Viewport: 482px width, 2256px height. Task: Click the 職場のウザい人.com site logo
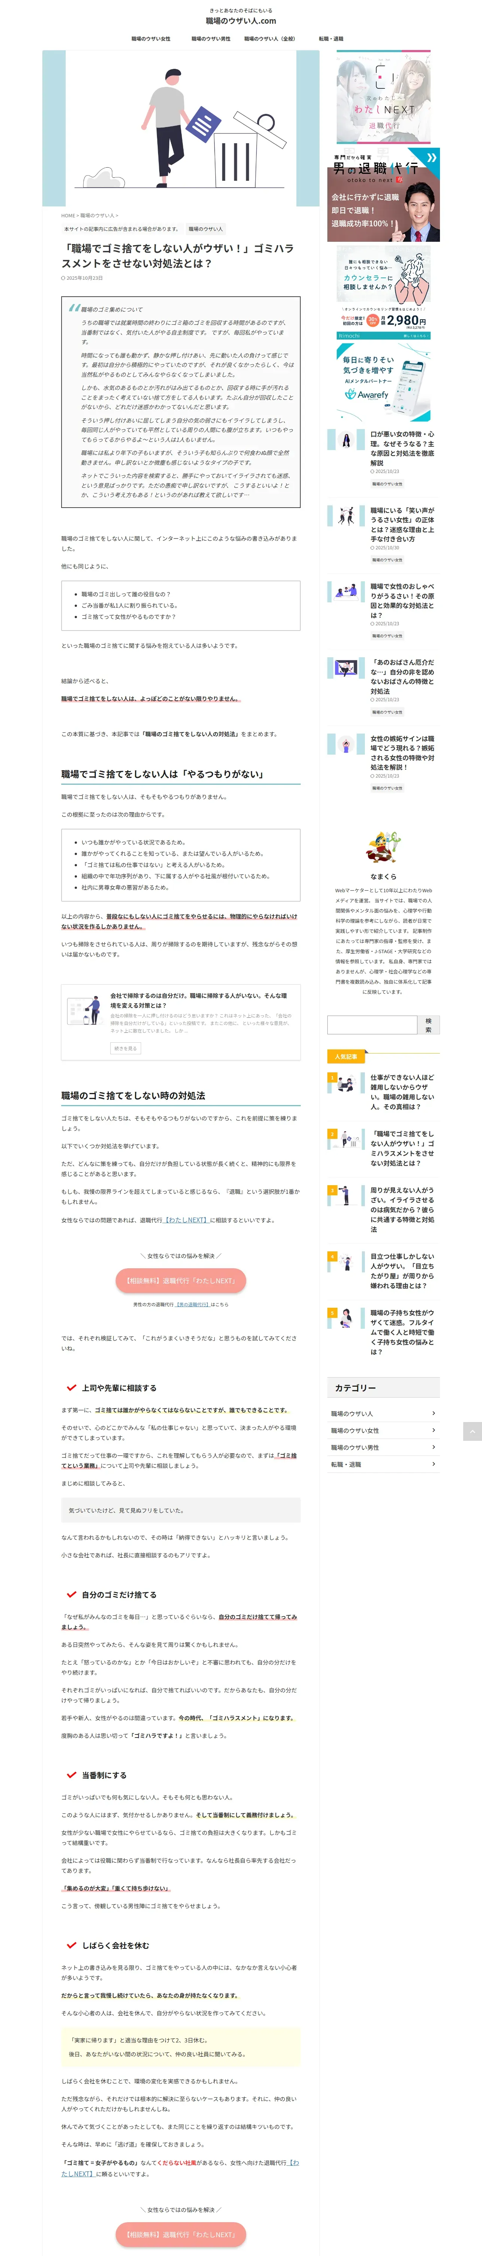241,20
